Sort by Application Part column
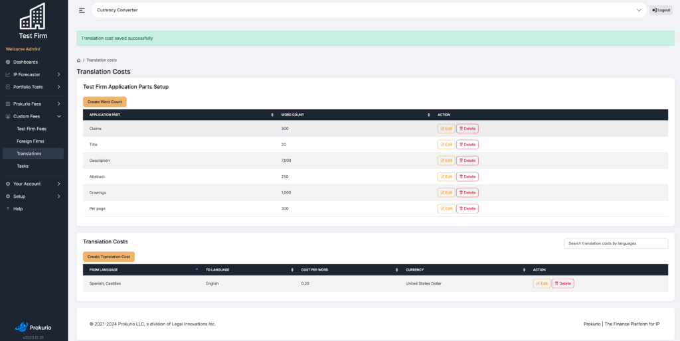 [x=181, y=115]
